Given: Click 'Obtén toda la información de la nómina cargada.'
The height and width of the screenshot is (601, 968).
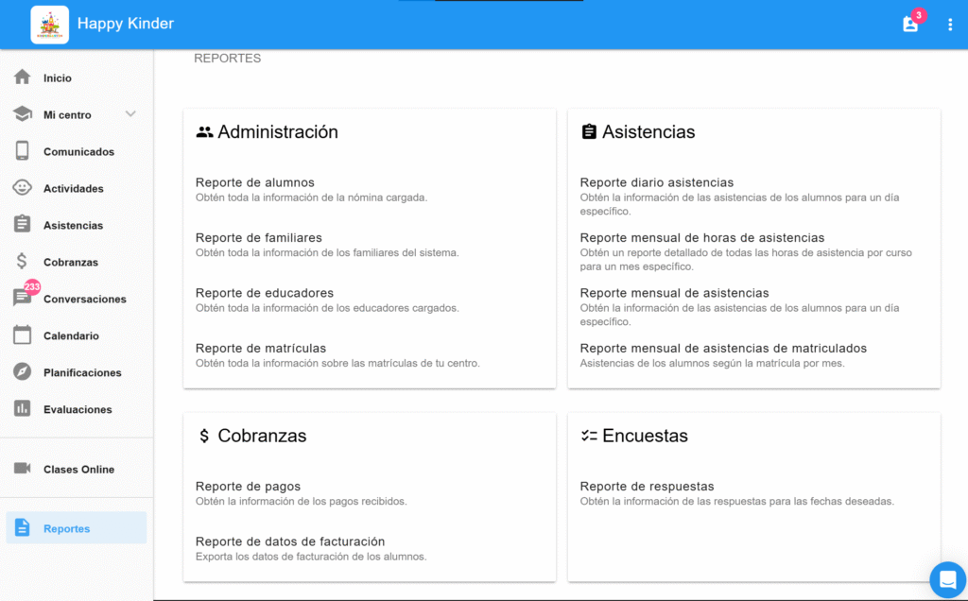Looking at the screenshot, I should click(311, 197).
